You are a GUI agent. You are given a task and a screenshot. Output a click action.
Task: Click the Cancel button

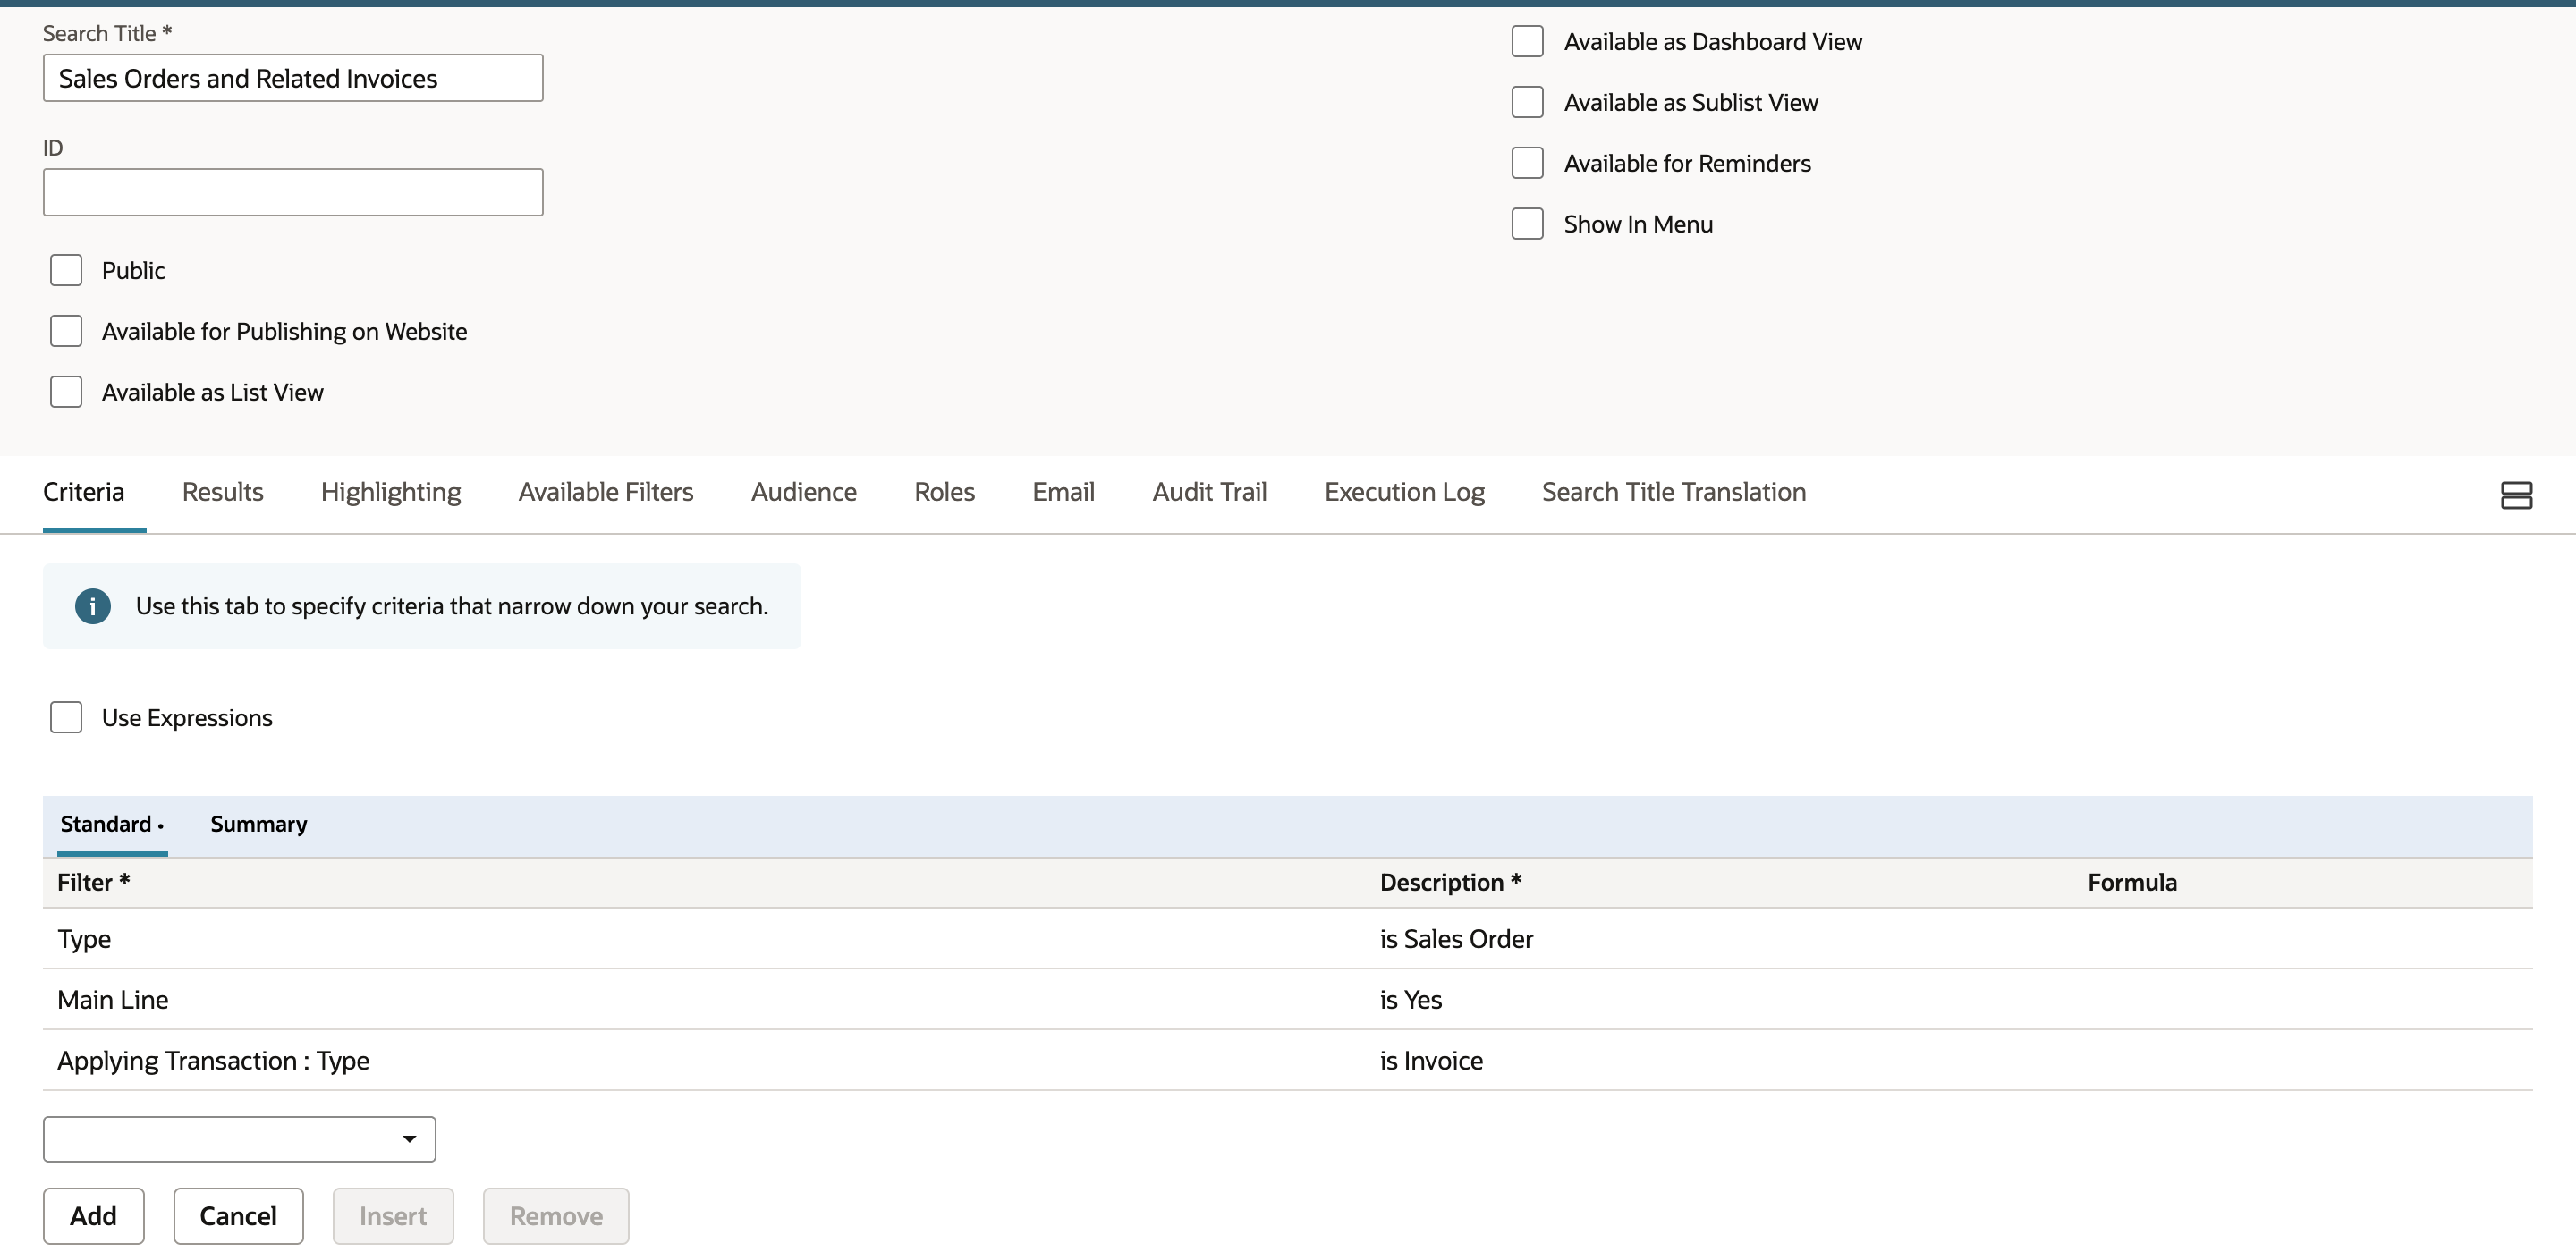pyautogui.click(x=238, y=1216)
